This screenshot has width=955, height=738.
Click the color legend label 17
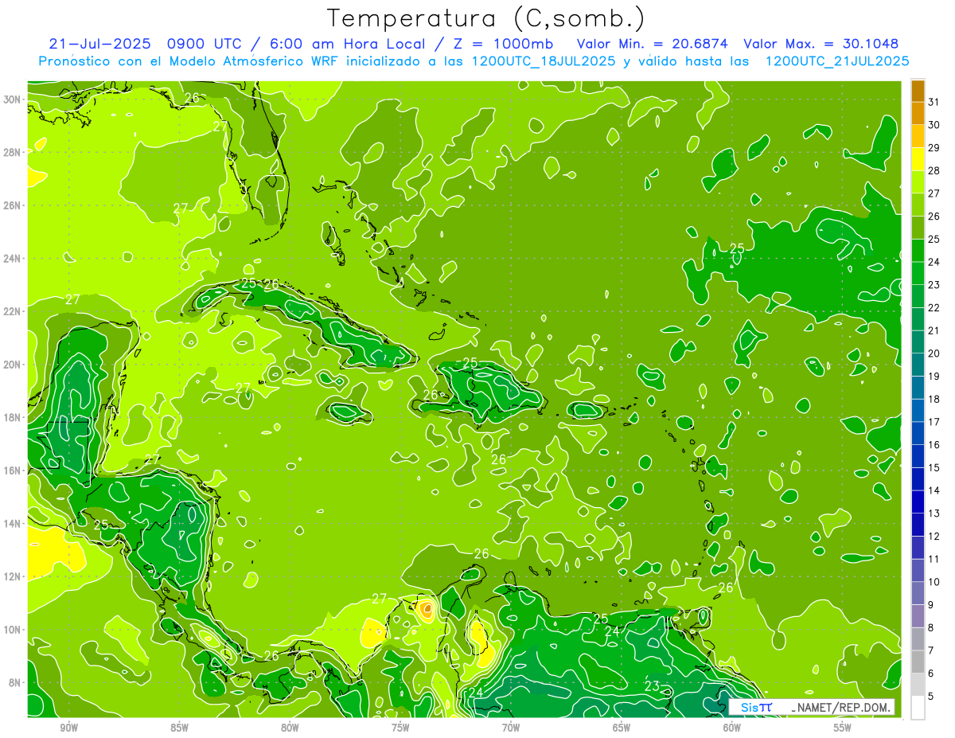(934, 422)
